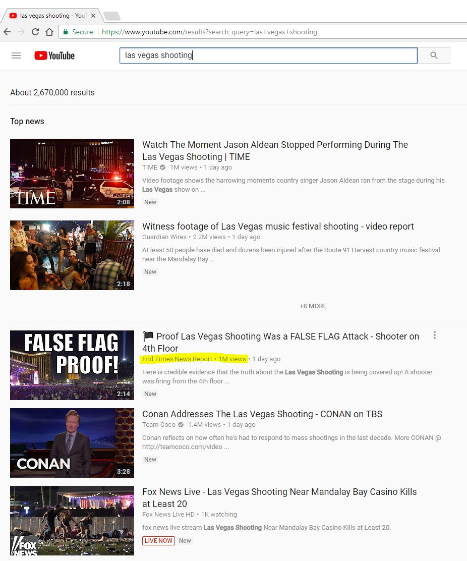Reload the page with the refresh icon
The width and height of the screenshot is (467, 561).
(x=35, y=32)
